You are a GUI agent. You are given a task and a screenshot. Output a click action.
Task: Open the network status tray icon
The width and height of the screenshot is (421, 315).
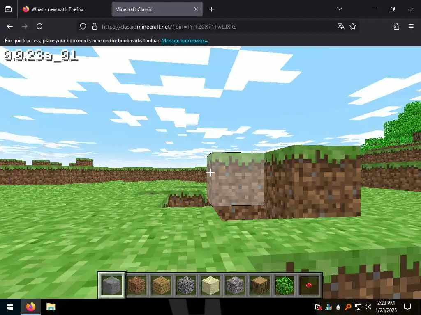click(x=358, y=307)
